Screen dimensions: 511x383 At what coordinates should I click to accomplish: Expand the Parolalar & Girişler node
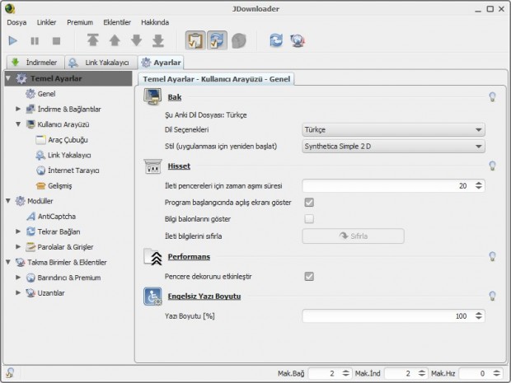point(18,246)
